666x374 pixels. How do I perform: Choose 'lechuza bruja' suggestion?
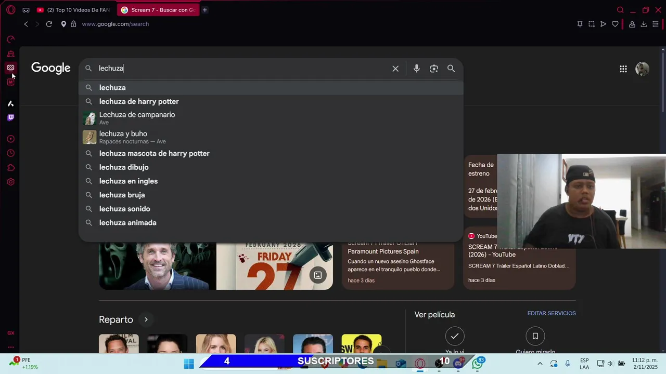pyautogui.click(x=271, y=195)
